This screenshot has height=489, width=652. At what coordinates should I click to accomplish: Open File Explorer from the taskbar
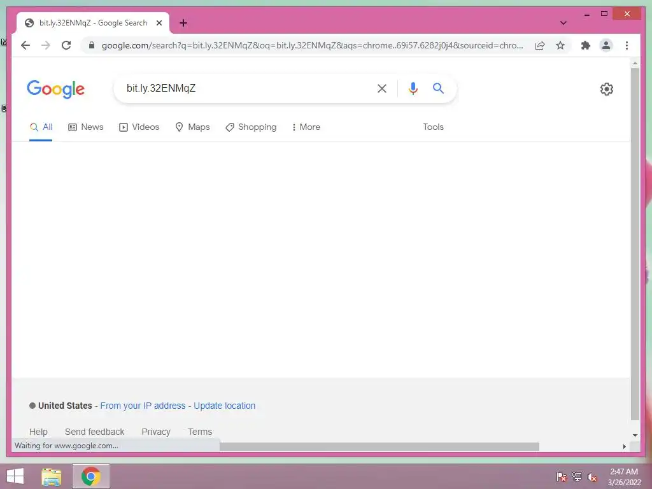pyautogui.click(x=52, y=476)
